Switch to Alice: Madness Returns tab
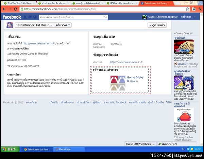The width and height of the screenshot is (204, 159). [x=122, y=3]
